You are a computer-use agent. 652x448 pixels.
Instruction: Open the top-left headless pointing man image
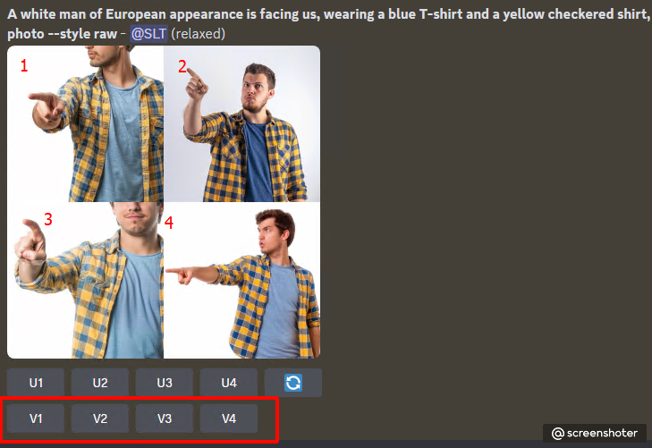pos(85,123)
